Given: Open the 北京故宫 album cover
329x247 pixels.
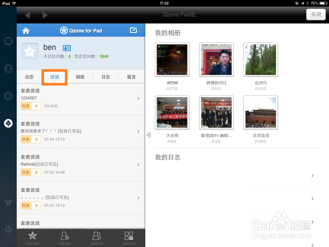Looking at the screenshot, I should click(x=261, y=112).
